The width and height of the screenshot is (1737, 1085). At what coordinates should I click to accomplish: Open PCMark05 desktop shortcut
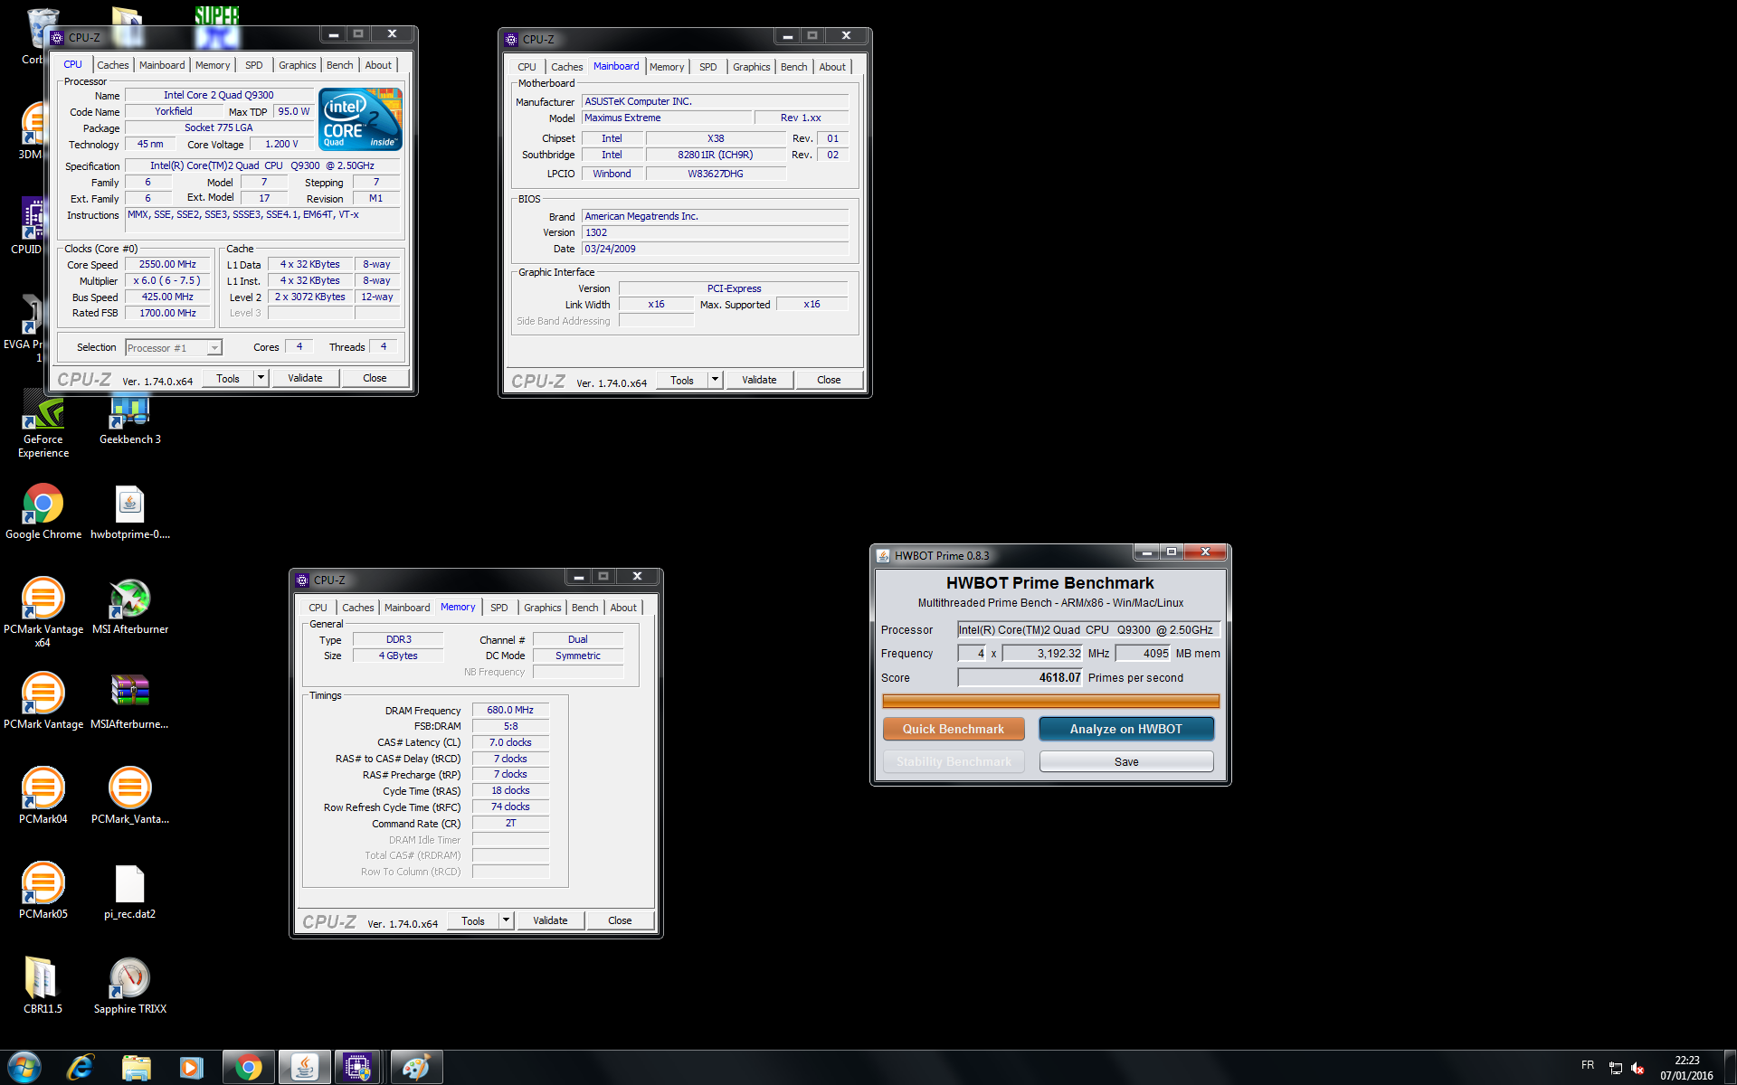tap(43, 892)
